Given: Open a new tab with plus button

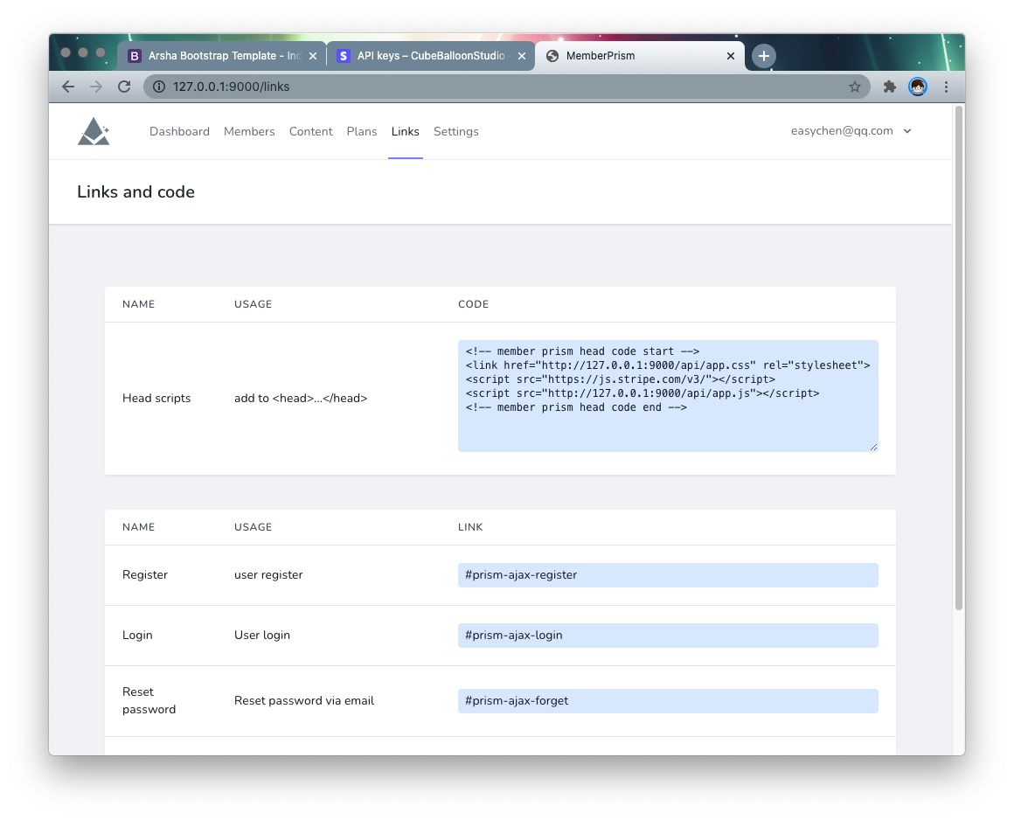Looking at the screenshot, I should [764, 56].
